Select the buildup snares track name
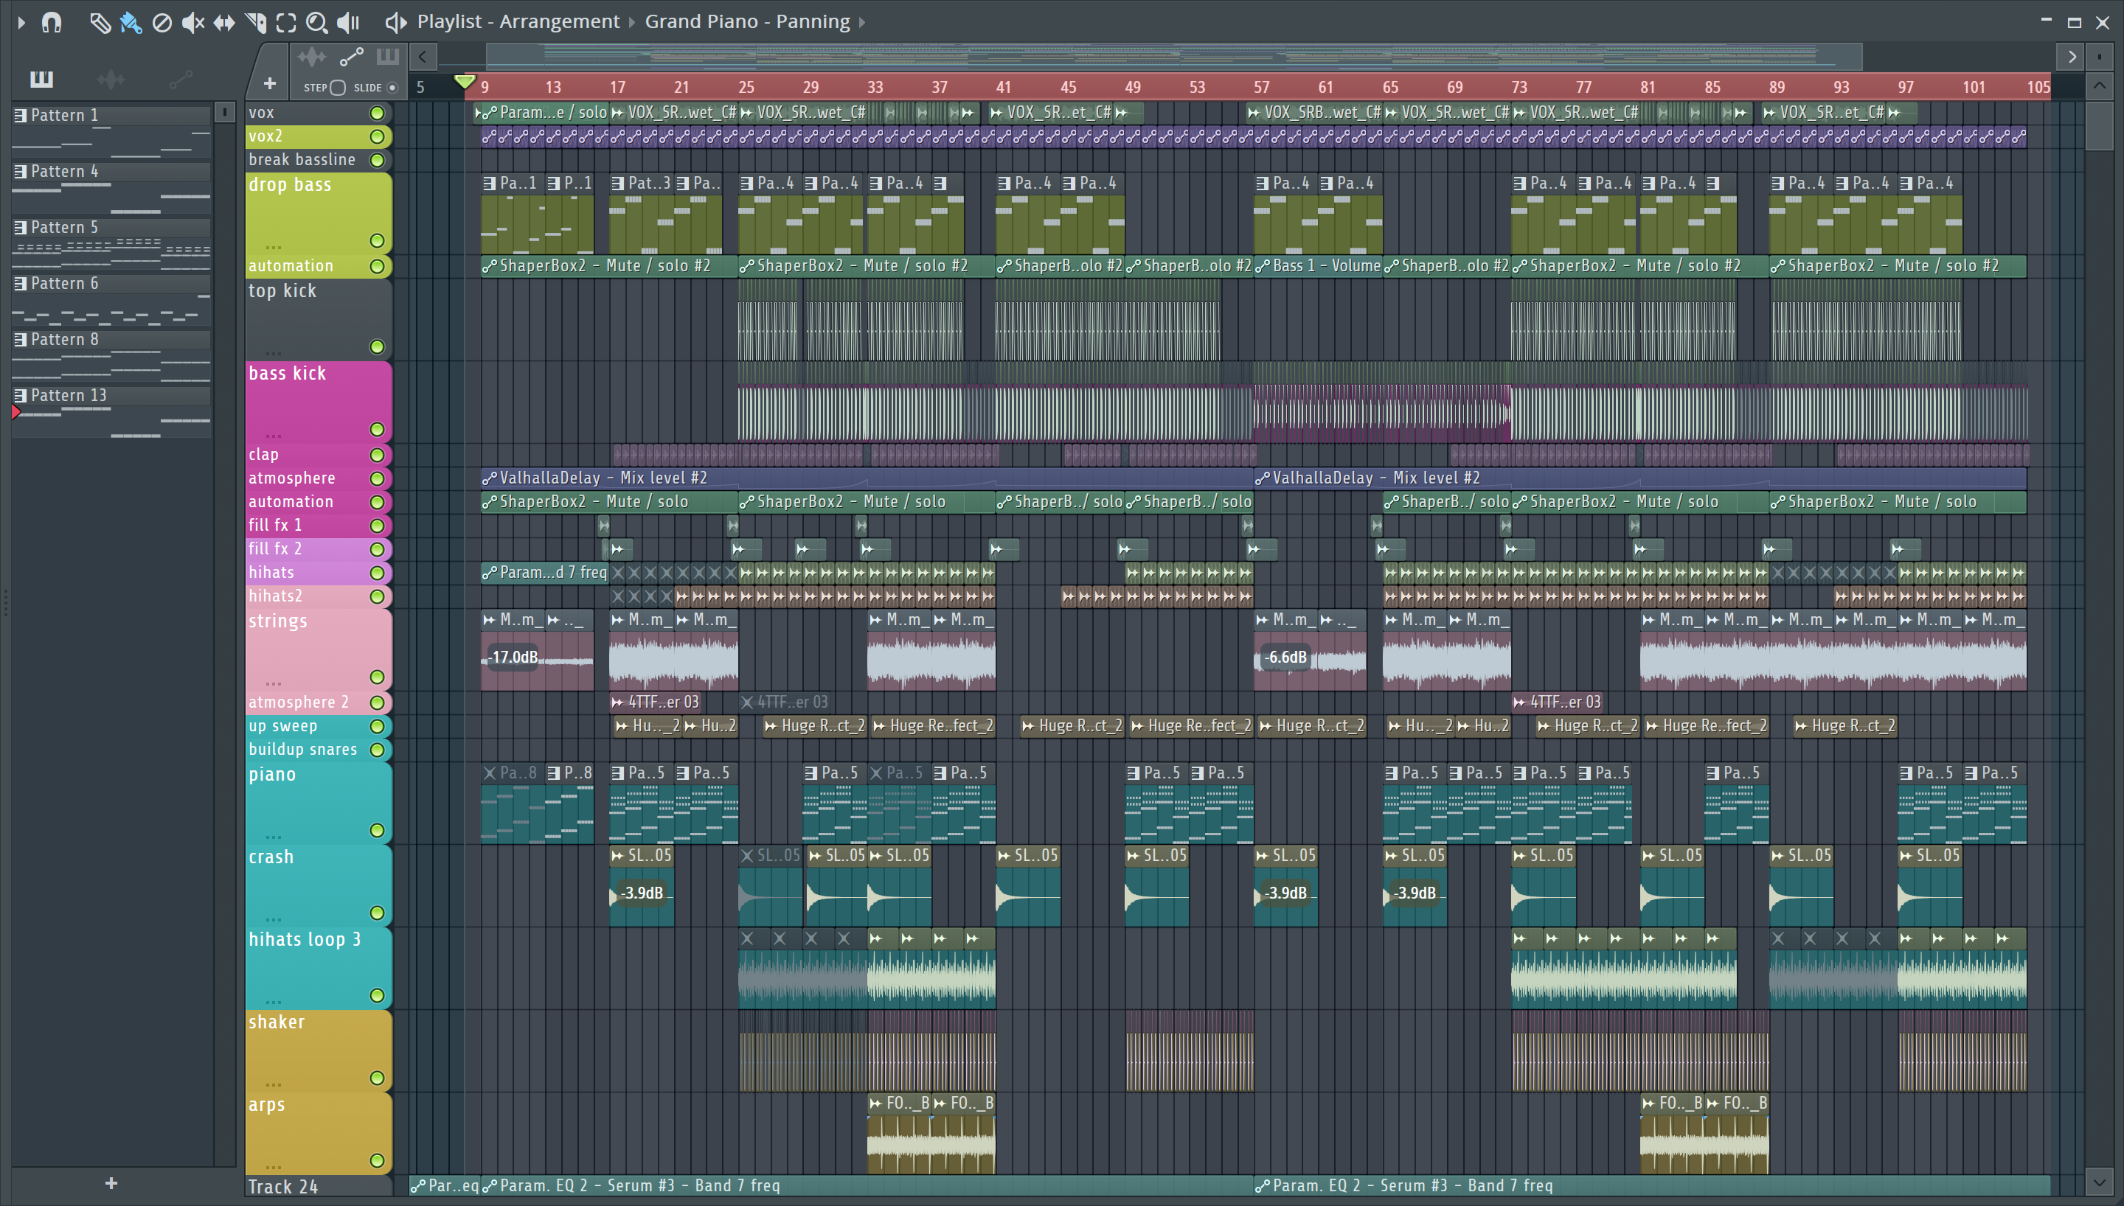Screen dimensions: 2124x1206 pyautogui.click(x=303, y=749)
